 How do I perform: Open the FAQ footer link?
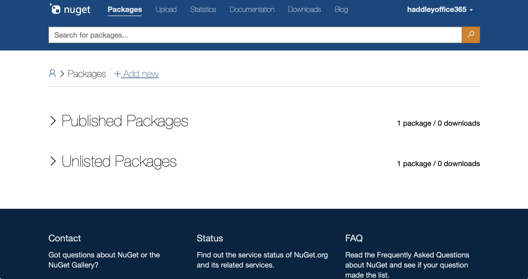354,238
